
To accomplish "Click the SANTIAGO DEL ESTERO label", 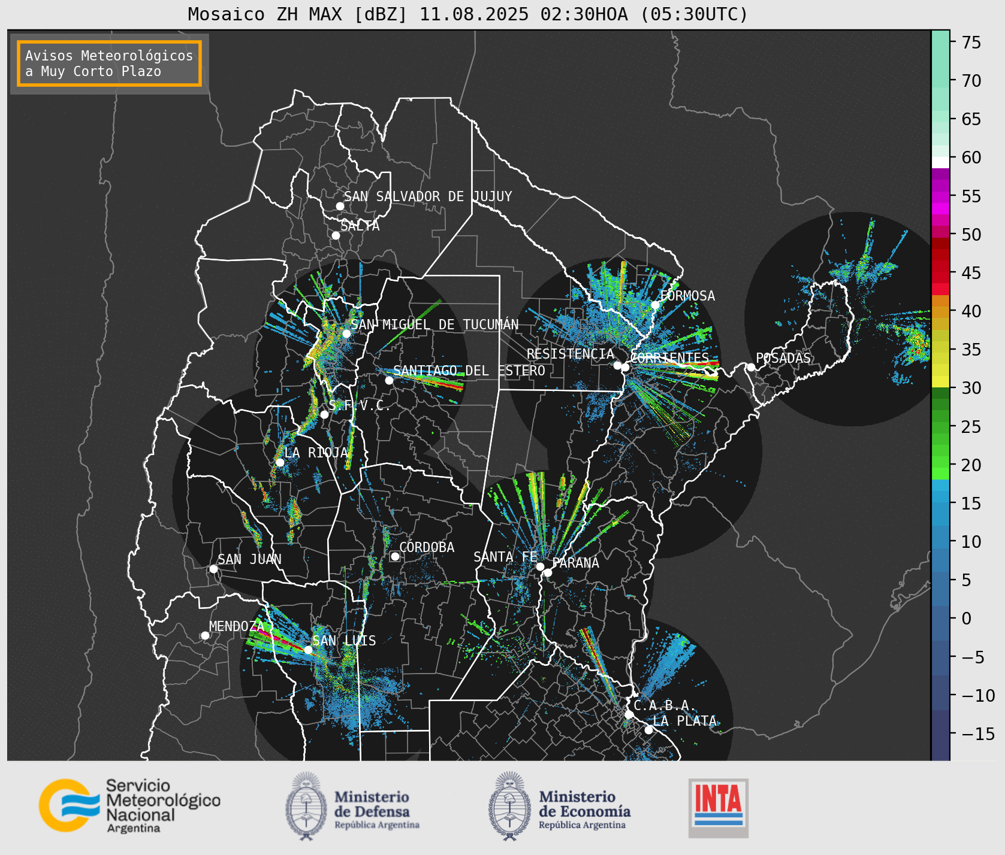I will pos(469,371).
